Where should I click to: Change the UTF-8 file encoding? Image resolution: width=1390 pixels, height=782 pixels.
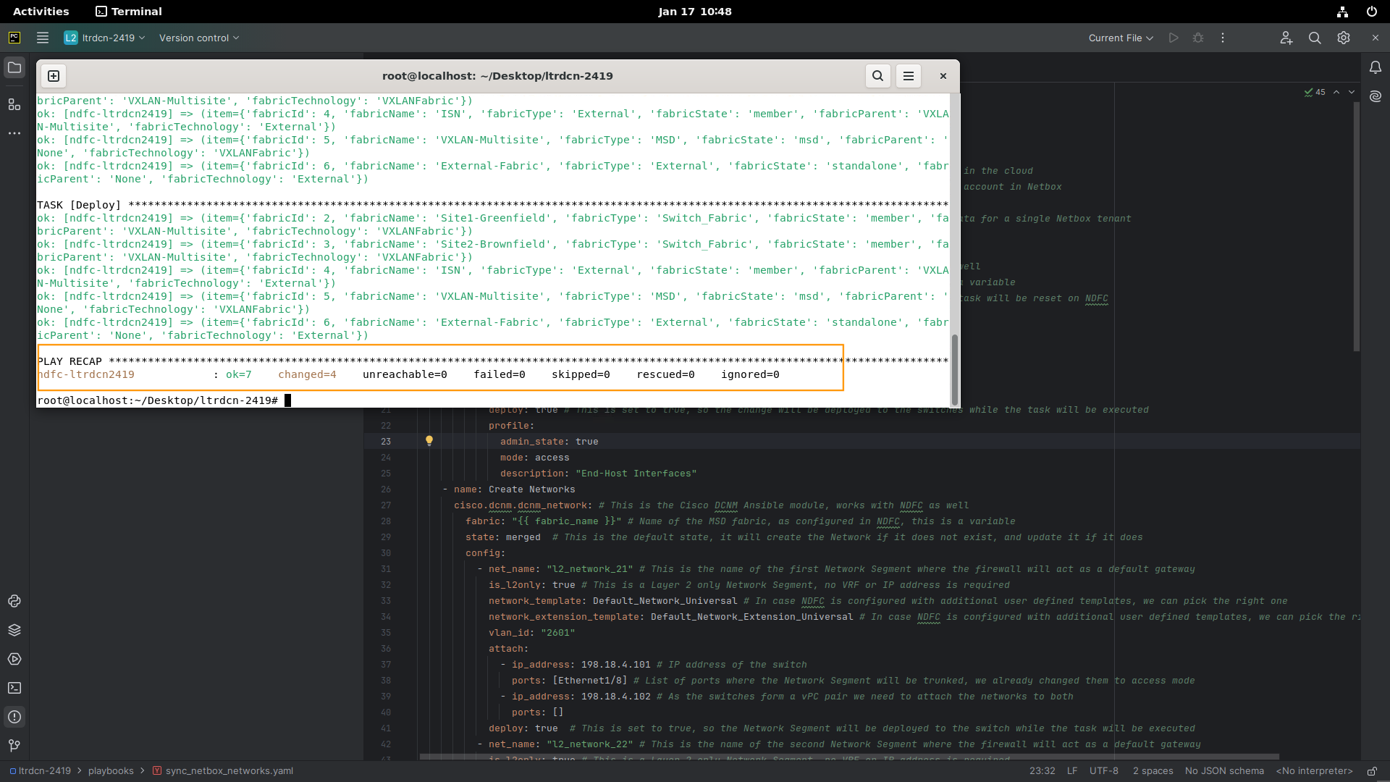pyautogui.click(x=1104, y=771)
